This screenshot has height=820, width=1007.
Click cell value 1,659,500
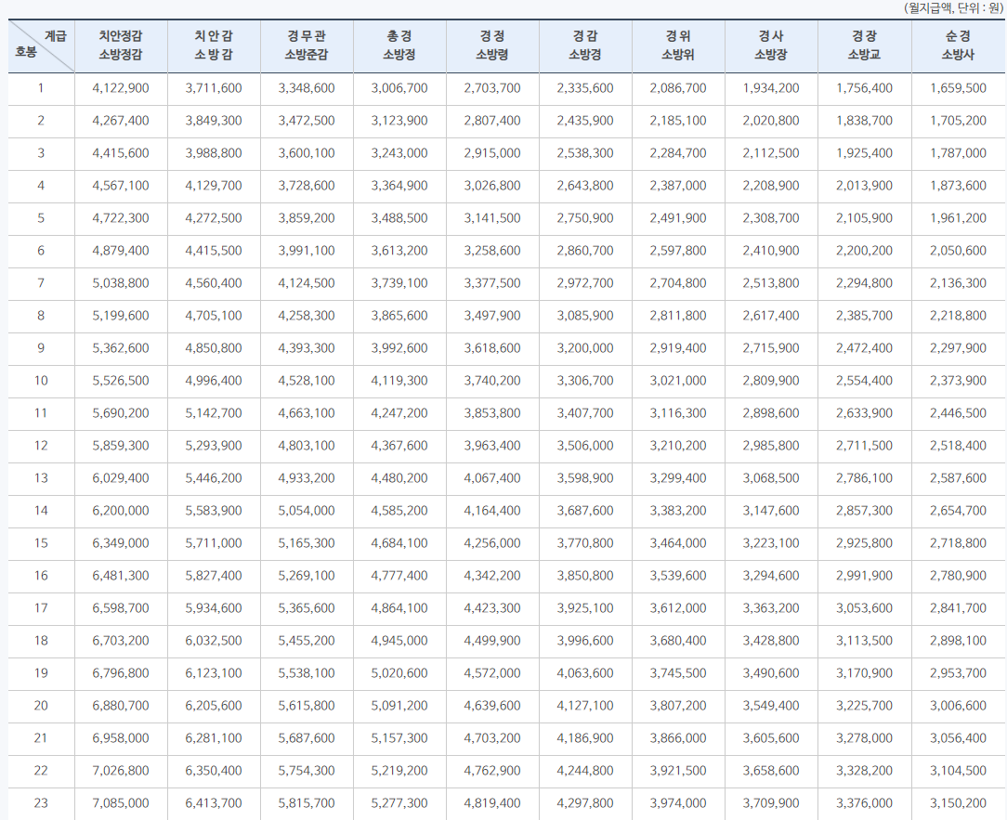coord(958,88)
